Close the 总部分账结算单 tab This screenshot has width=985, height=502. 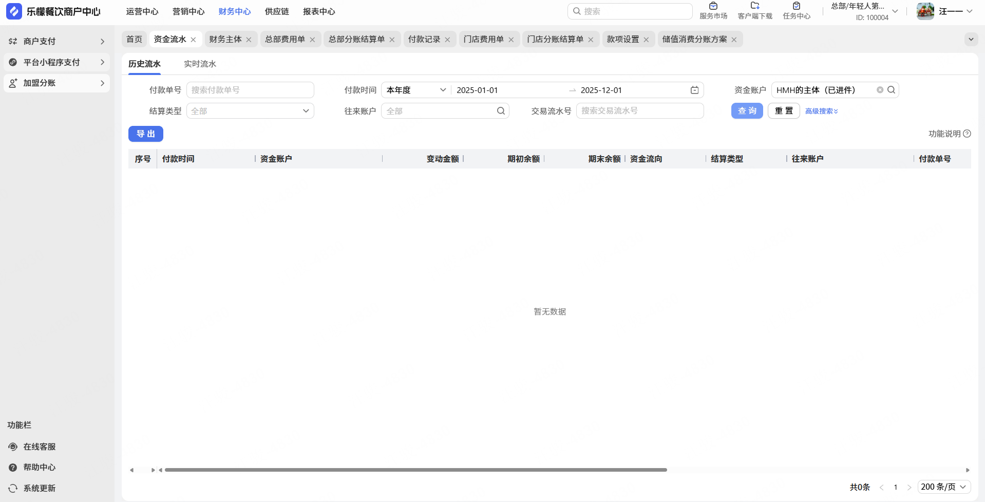(392, 40)
